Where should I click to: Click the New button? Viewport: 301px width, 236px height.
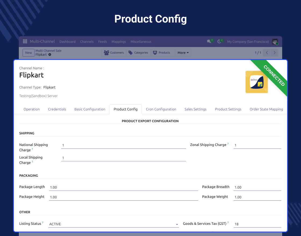[x=28, y=53]
